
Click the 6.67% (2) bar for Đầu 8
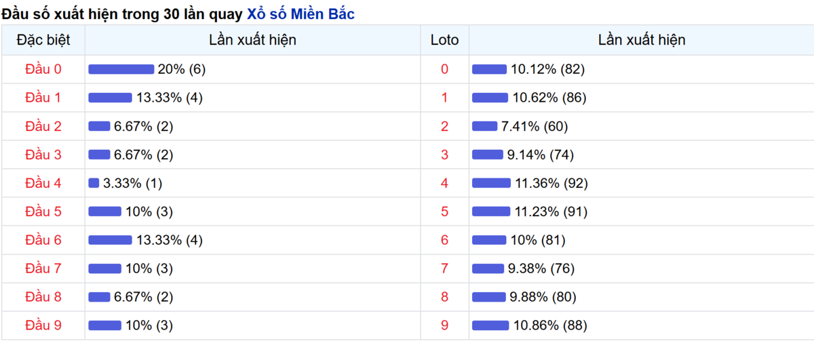pos(100,297)
